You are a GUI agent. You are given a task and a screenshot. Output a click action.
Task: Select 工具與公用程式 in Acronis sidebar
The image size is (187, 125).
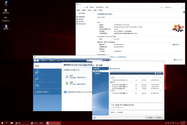pyautogui.click(x=48, y=92)
